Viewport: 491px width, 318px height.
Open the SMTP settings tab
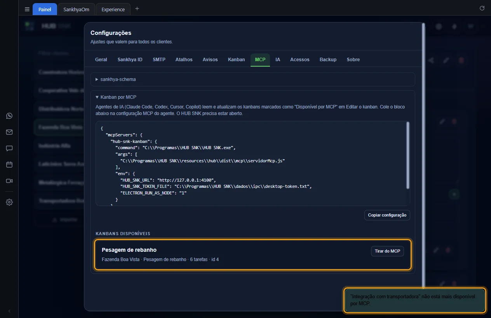coord(159,60)
